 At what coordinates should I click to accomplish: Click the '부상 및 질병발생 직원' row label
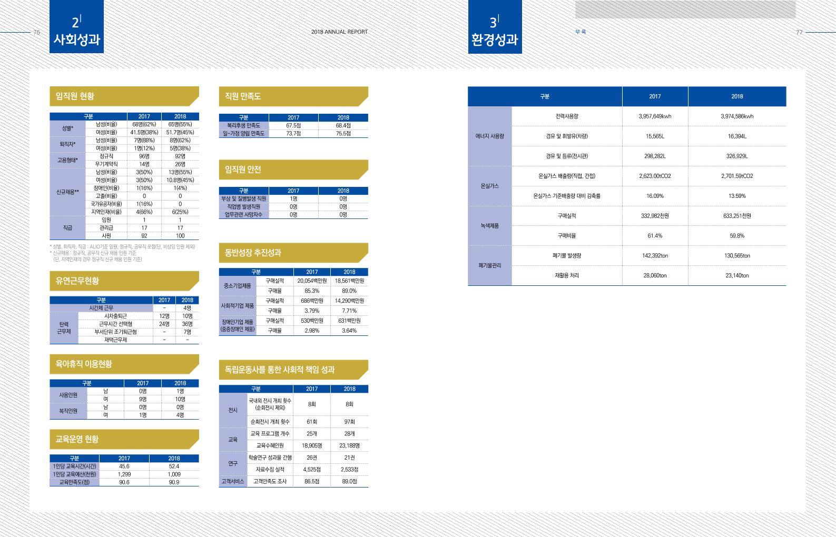coord(244,198)
